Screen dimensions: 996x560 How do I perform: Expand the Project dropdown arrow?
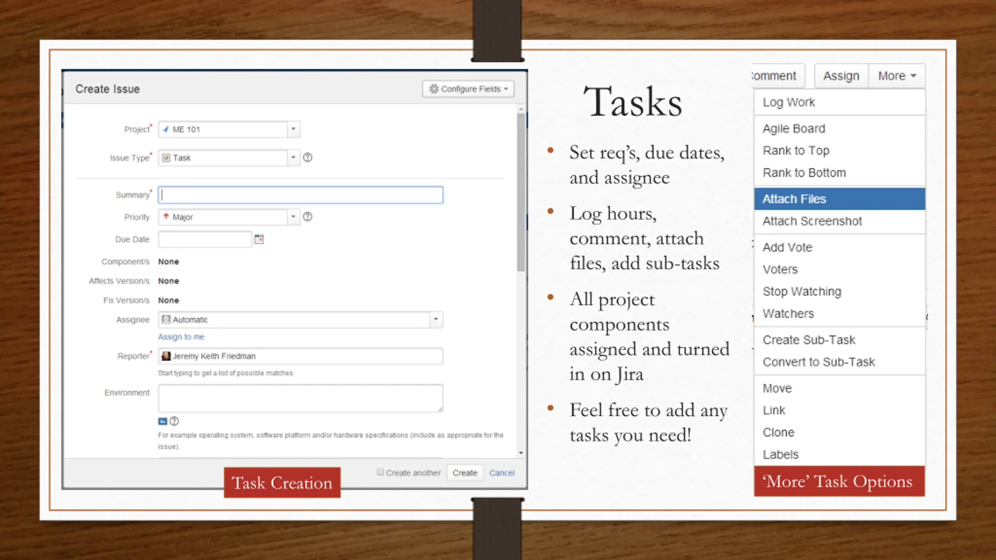click(293, 129)
